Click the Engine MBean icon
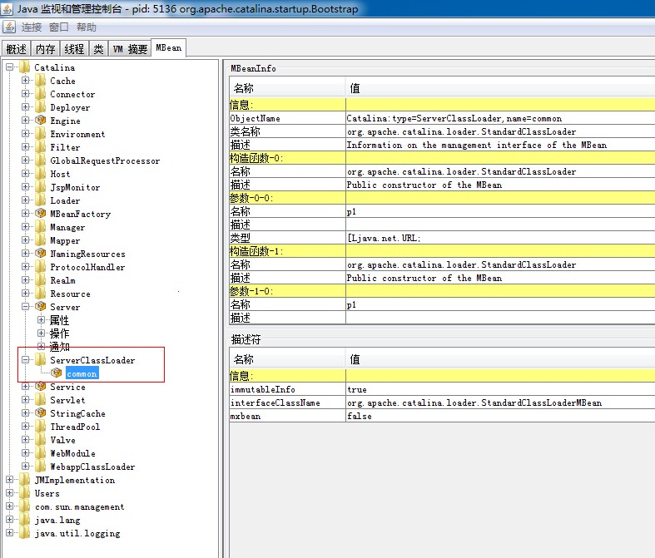Screen dimensions: 655x558 41,121
